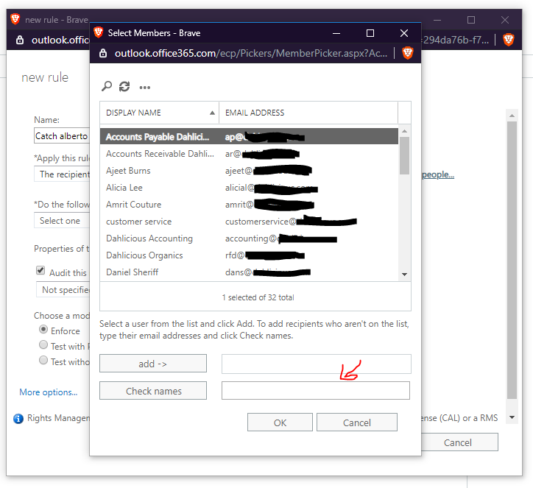The image size is (533, 488).
Task: Select the customer service row
Action: point(249,222)
